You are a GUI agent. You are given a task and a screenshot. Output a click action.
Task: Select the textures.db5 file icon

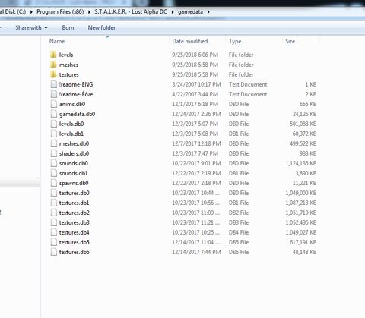coord(54,242)
